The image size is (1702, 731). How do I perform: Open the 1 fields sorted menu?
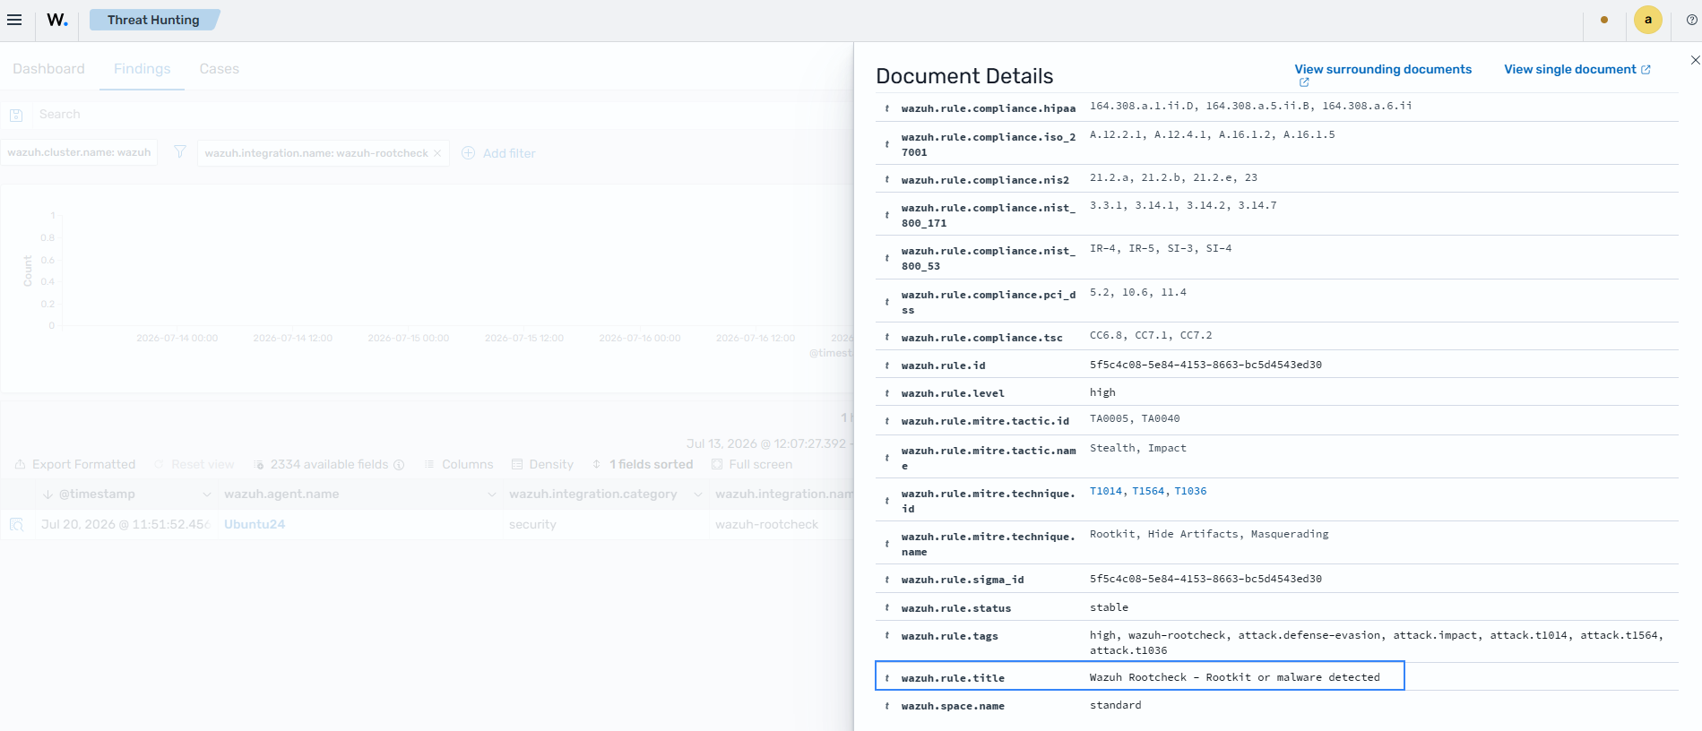pyautogui.click(x=643, y=465)
